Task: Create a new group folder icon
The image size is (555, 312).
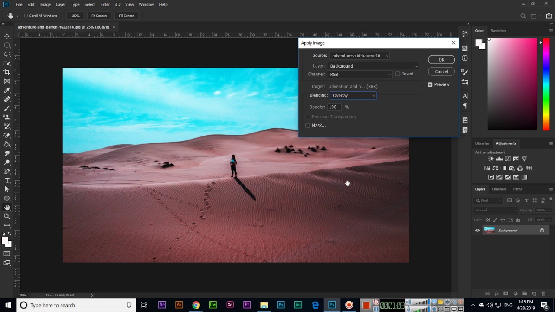Action: [525, 294]
